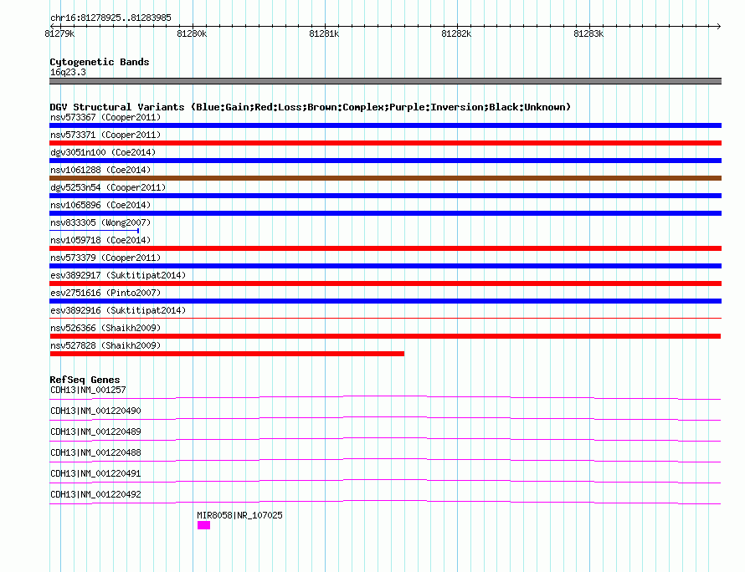
Task: Click the RefSeq Genes track title
Action: [x=85, y=380]
